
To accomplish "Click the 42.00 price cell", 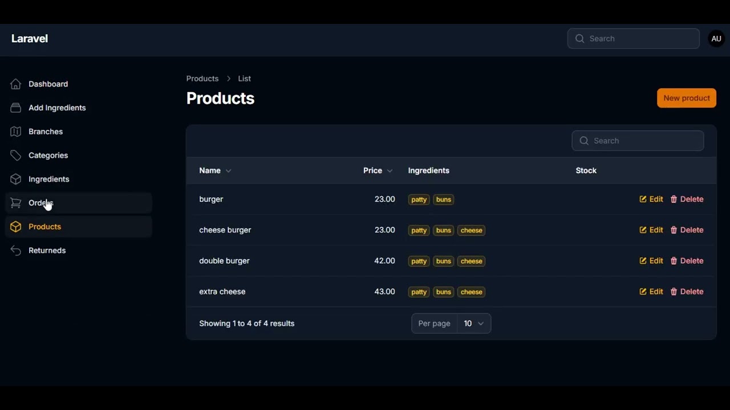I will tap(384, 261).
